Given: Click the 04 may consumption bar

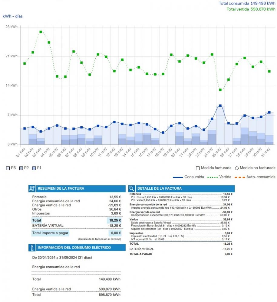Looking at the screenshot, I should point(49,137).
